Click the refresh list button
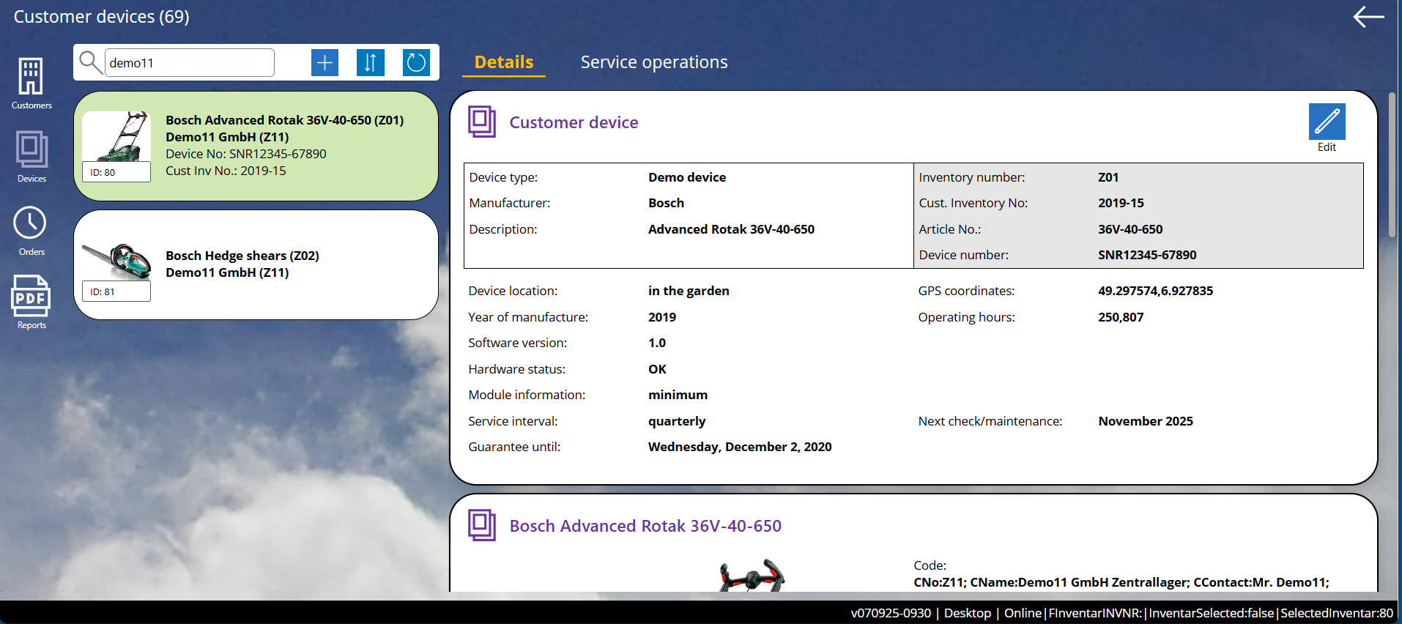Screen dimensions: 1402x624 pos(416,62)
